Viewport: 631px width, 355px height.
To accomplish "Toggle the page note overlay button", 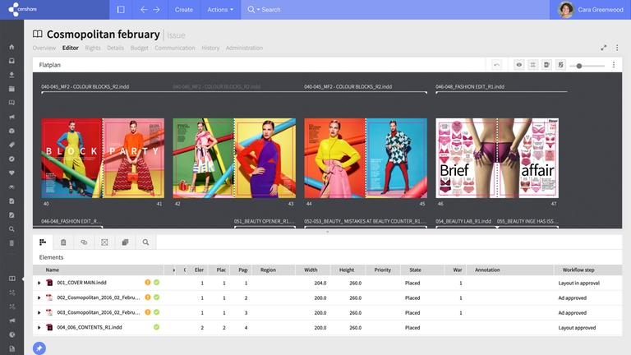I will (x=546, y=65).
